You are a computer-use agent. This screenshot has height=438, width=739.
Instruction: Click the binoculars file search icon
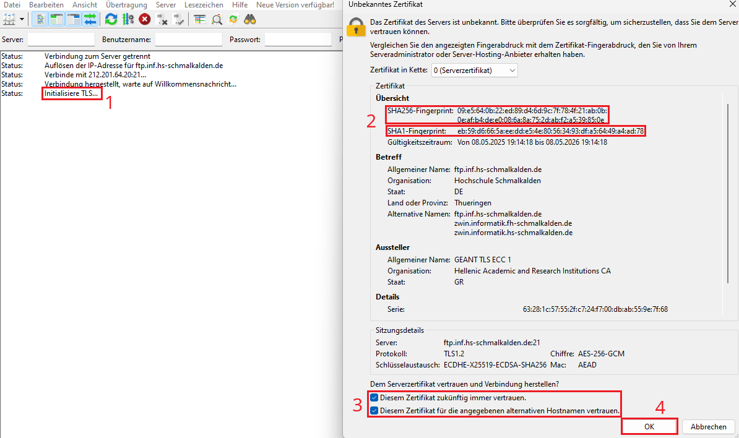pos(250,19)
